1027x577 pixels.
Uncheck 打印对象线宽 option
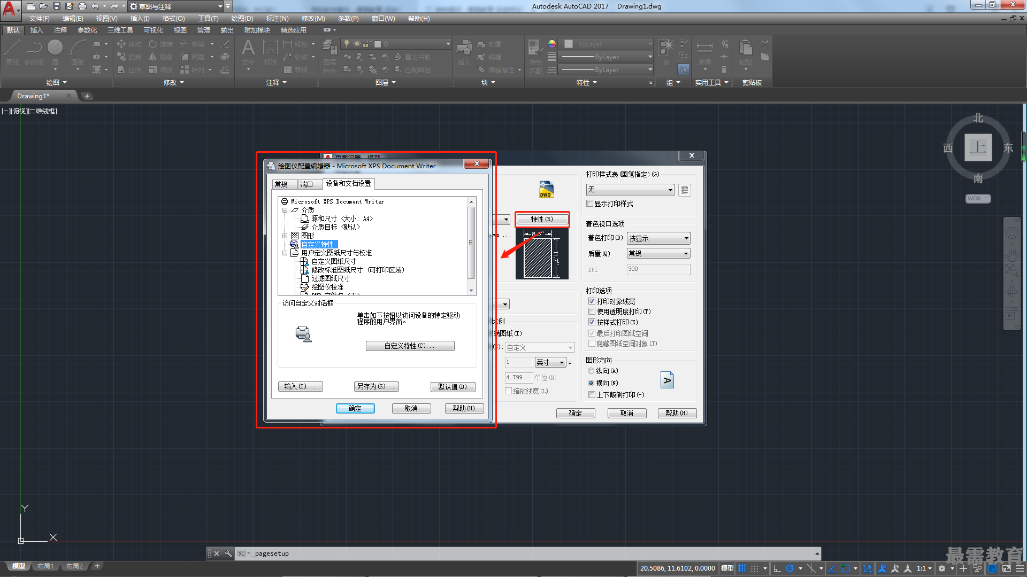pyautogui.click(x=592, y=301)
